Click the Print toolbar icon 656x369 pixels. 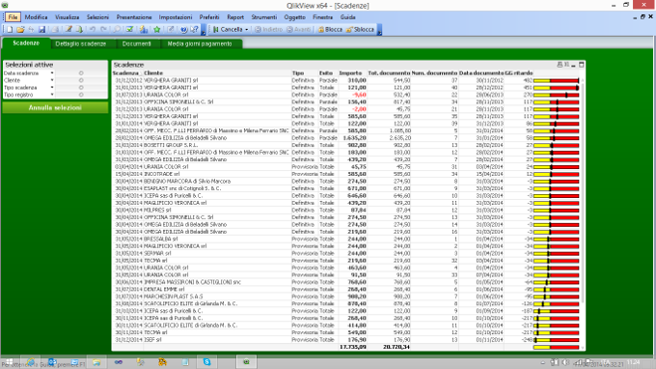(55, 29)
